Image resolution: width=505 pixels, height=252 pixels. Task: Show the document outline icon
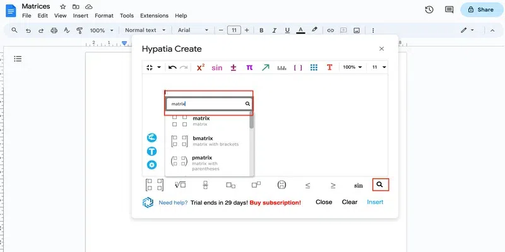pyautogui.click(x=18, y=59)
